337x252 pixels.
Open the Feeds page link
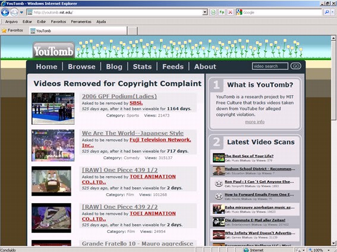pos(173,67)
